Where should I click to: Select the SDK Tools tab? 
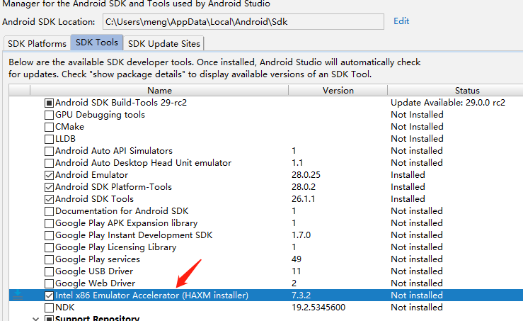point(97,43)
